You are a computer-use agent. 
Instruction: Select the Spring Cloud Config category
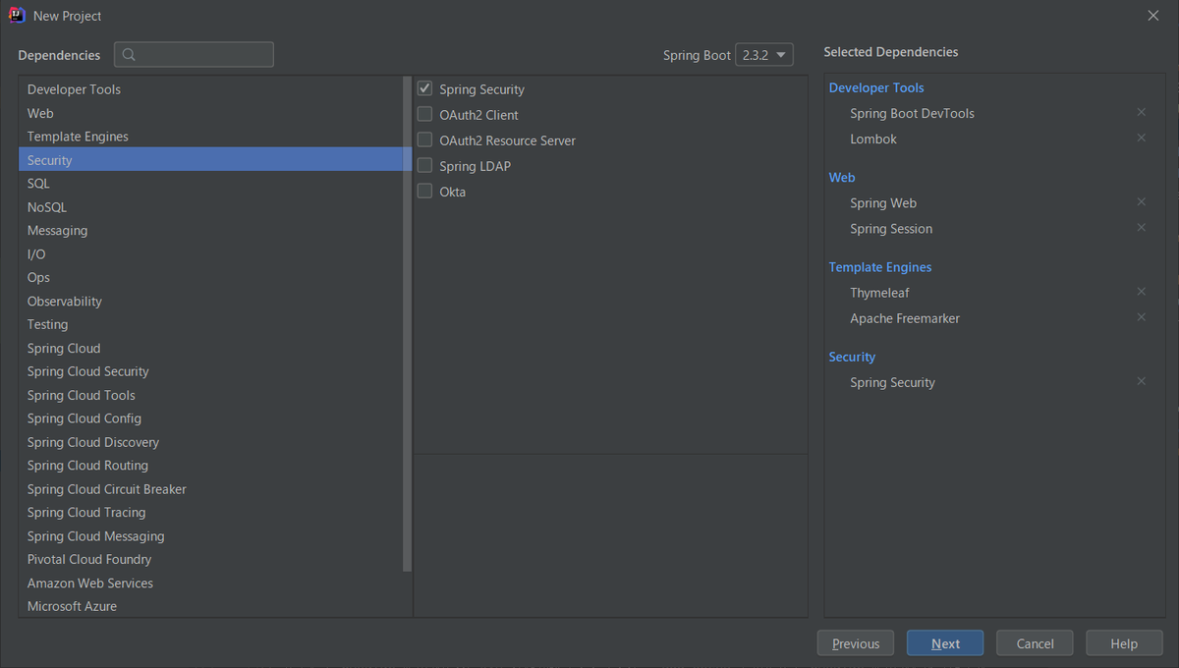coord(210,418)
